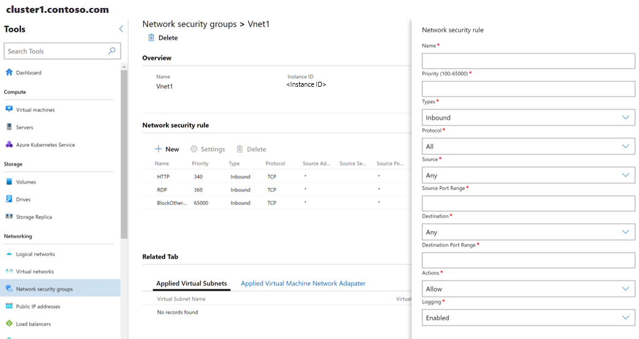Click the Name input field
Image resolution: width=639 pixels, height=339 pixels.
[528, 61]
